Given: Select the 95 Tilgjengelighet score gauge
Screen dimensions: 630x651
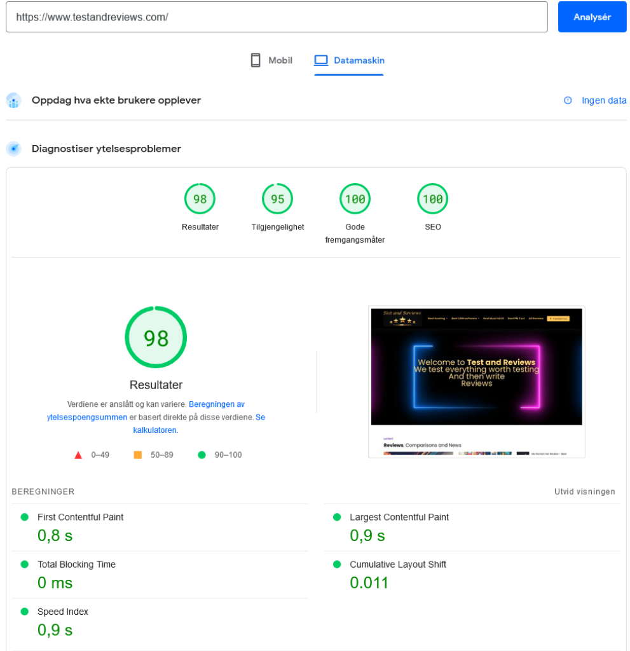Looking at the screenshot, I should coord(277,199).
